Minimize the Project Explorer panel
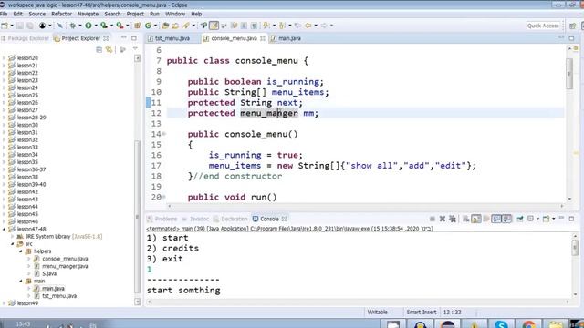584x328 pixels. click(x=124, y=38)
